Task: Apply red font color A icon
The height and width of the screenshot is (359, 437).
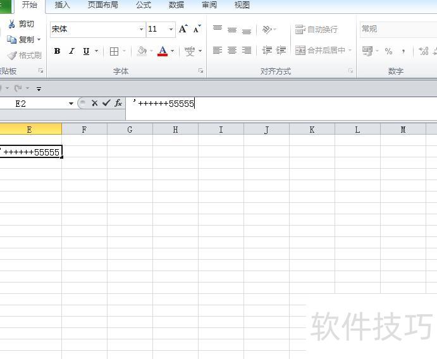Action: (163, 51)
